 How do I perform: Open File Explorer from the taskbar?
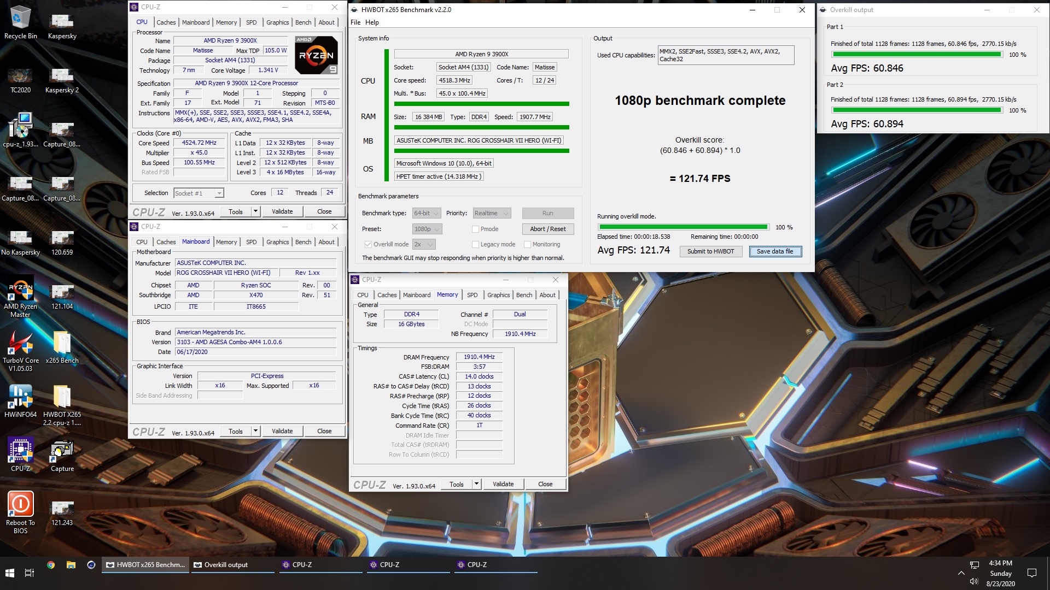click(71, 565)
